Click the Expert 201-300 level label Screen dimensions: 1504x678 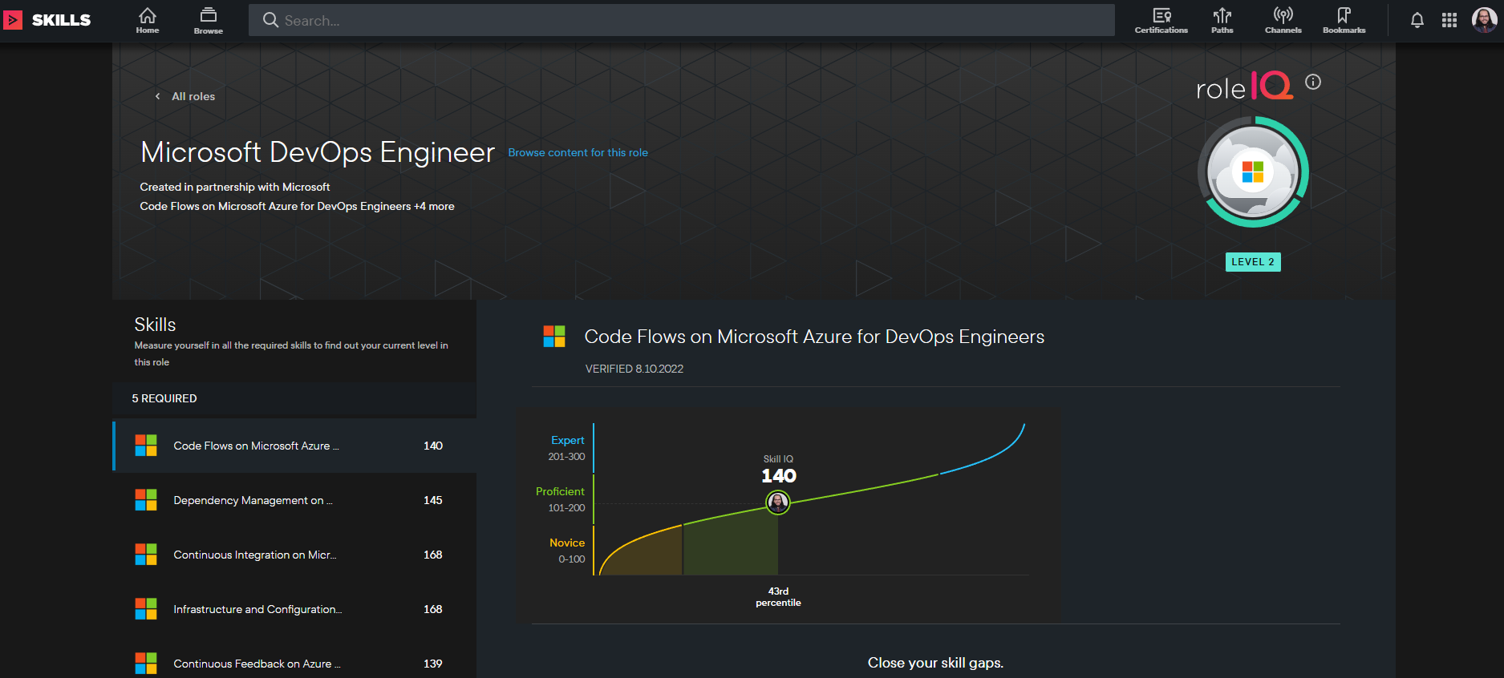coord(567,448)
